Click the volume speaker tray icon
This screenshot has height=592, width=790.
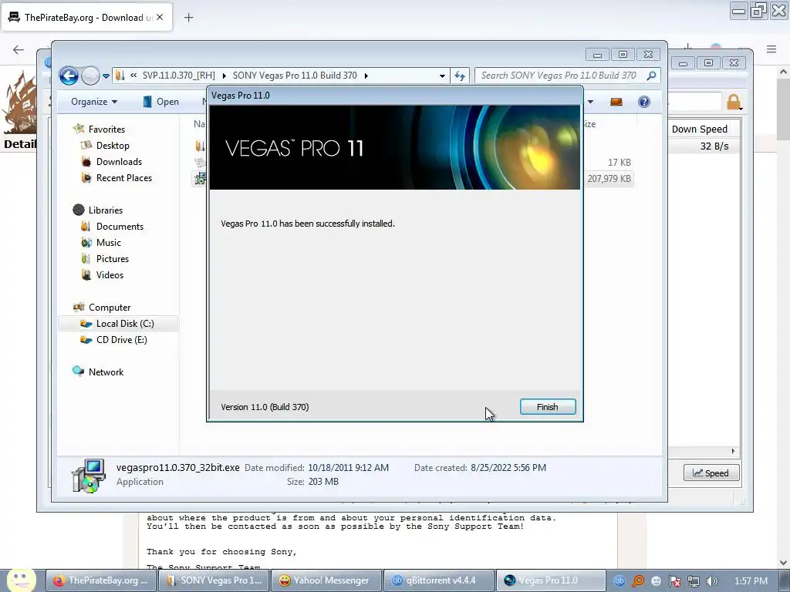[x=711, y=581]
